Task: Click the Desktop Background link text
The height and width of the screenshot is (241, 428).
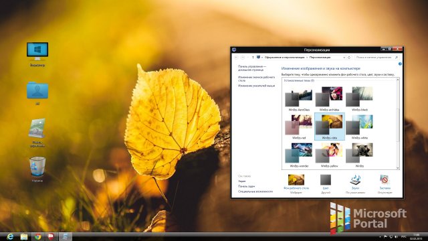Action: click(296, 188)
